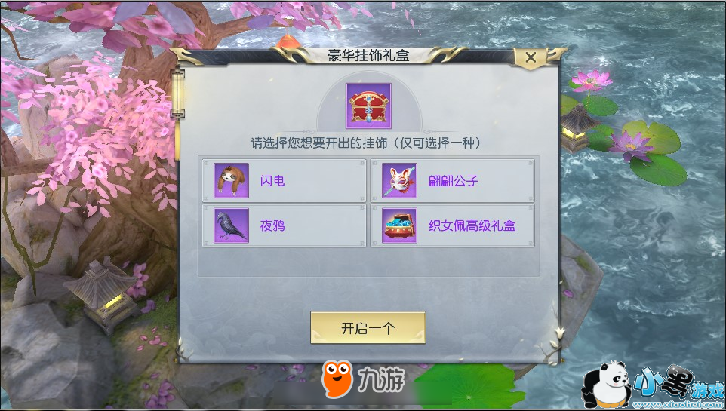Click the 织女佩高级礼盒 jewel box icon
Viewport: 726px width, 411px height.
[x=399, y=225]
